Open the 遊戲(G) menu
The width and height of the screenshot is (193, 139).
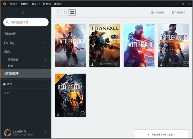point(24,4)
